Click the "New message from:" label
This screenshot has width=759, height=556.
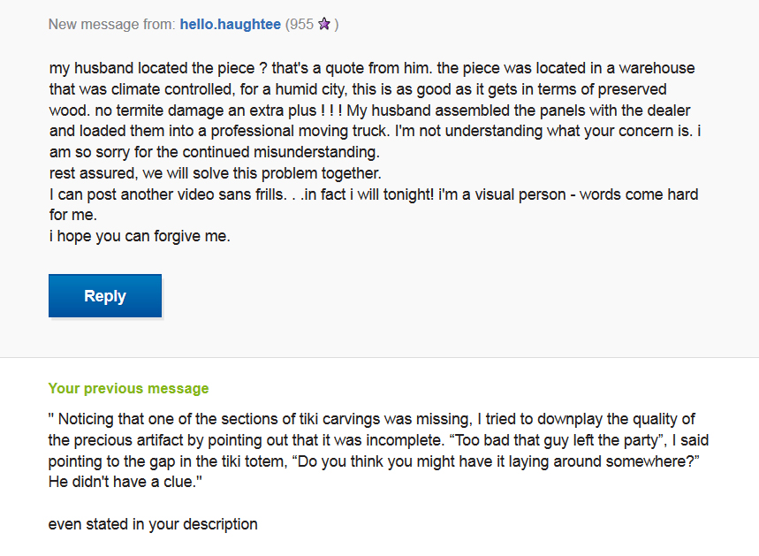[x=111, y=25]
